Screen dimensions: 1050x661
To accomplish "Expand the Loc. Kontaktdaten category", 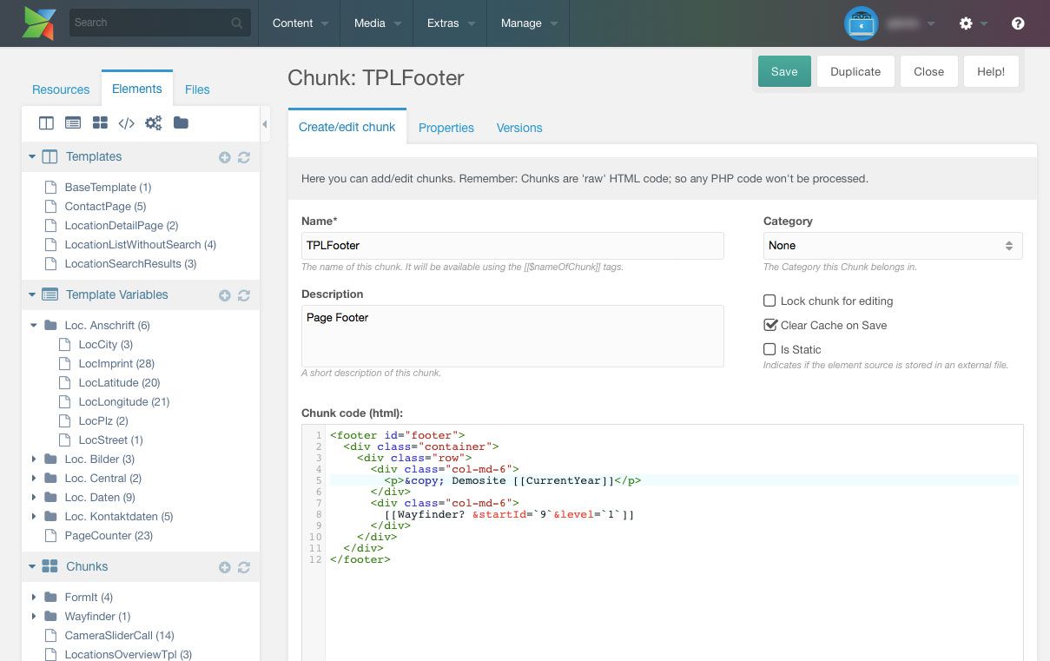I will (34, 517).
